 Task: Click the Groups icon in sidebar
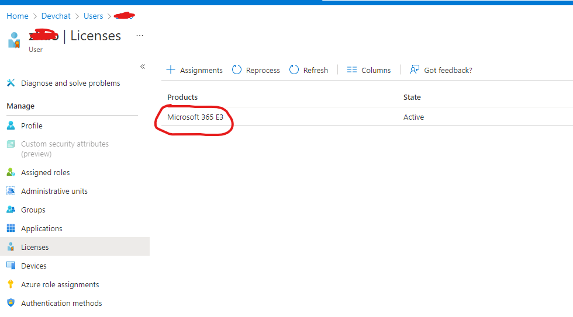pos(11,210)
